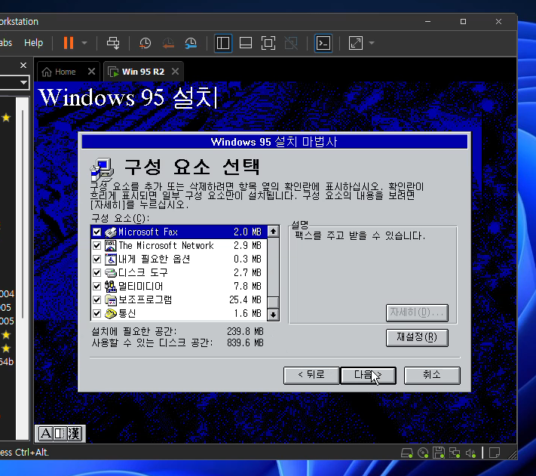Click the disk tools icon
Viewport: 536px width, 476px height.
110,272
